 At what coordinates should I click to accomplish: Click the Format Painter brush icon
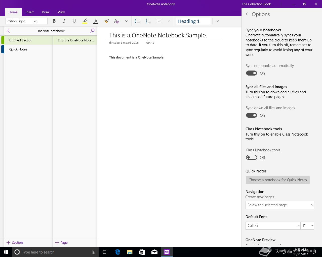pyautogui.click(x=106, y=21)
